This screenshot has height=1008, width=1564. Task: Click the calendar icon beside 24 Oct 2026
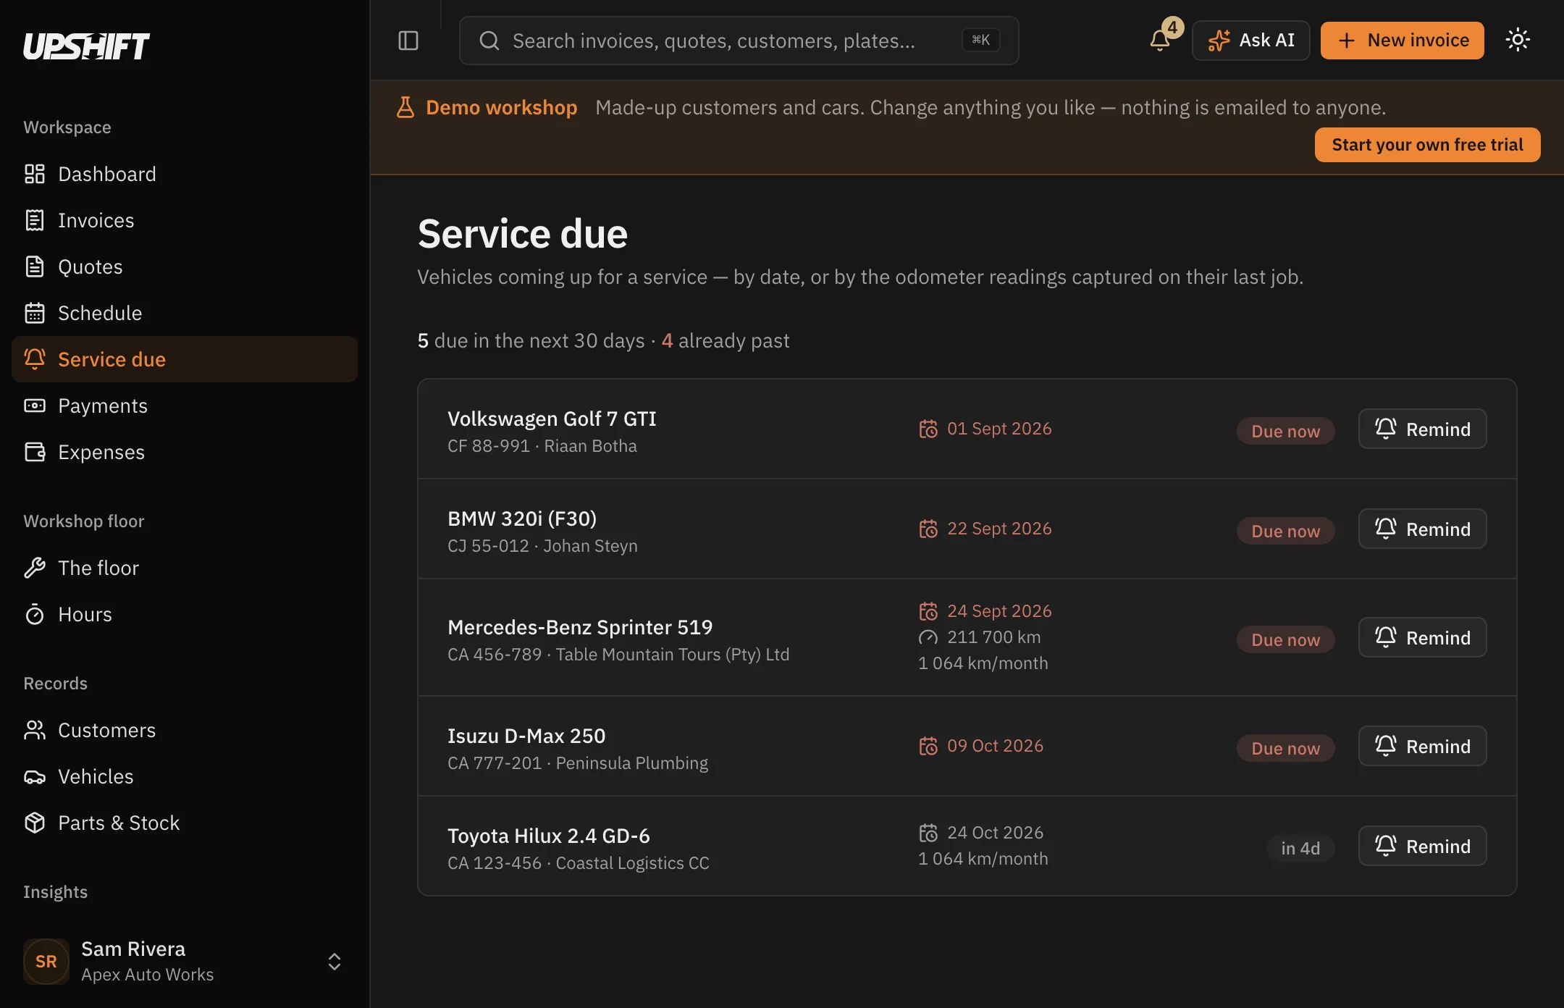[x=928, y=833]
